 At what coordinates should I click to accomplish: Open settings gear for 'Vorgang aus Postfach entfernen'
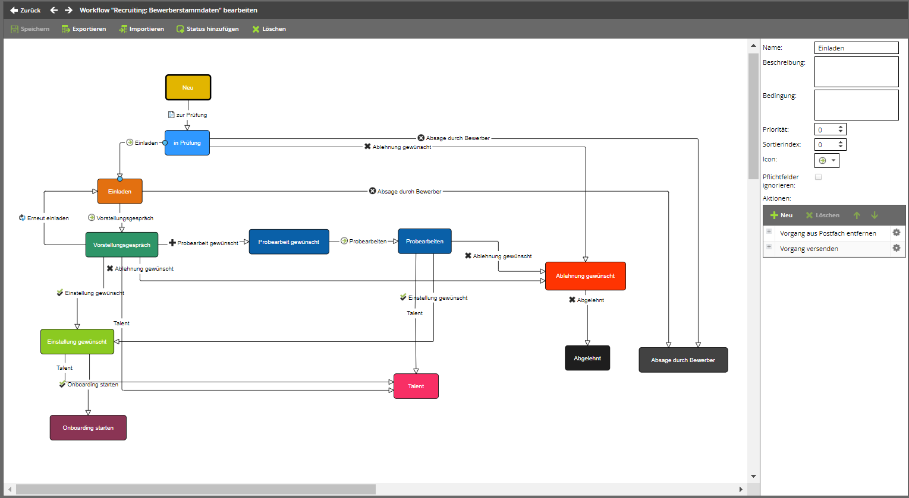point(897,233)
